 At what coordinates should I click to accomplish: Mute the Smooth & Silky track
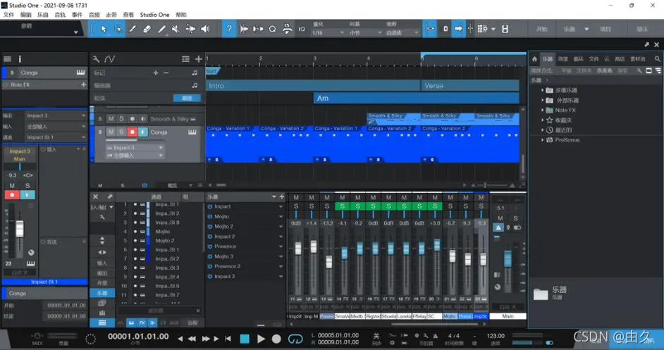(111, 119)
